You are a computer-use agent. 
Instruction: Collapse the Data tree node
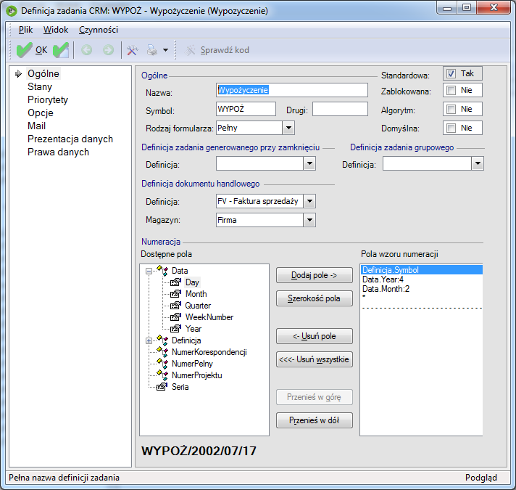click(149, 271)
